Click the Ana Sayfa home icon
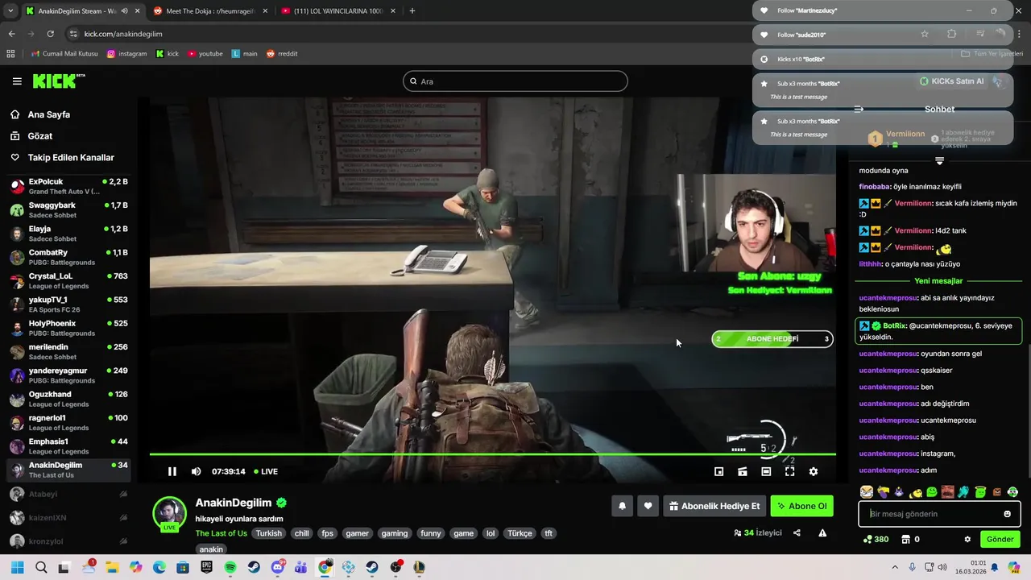Screen dimensions: 1031x580 point(15,114)
